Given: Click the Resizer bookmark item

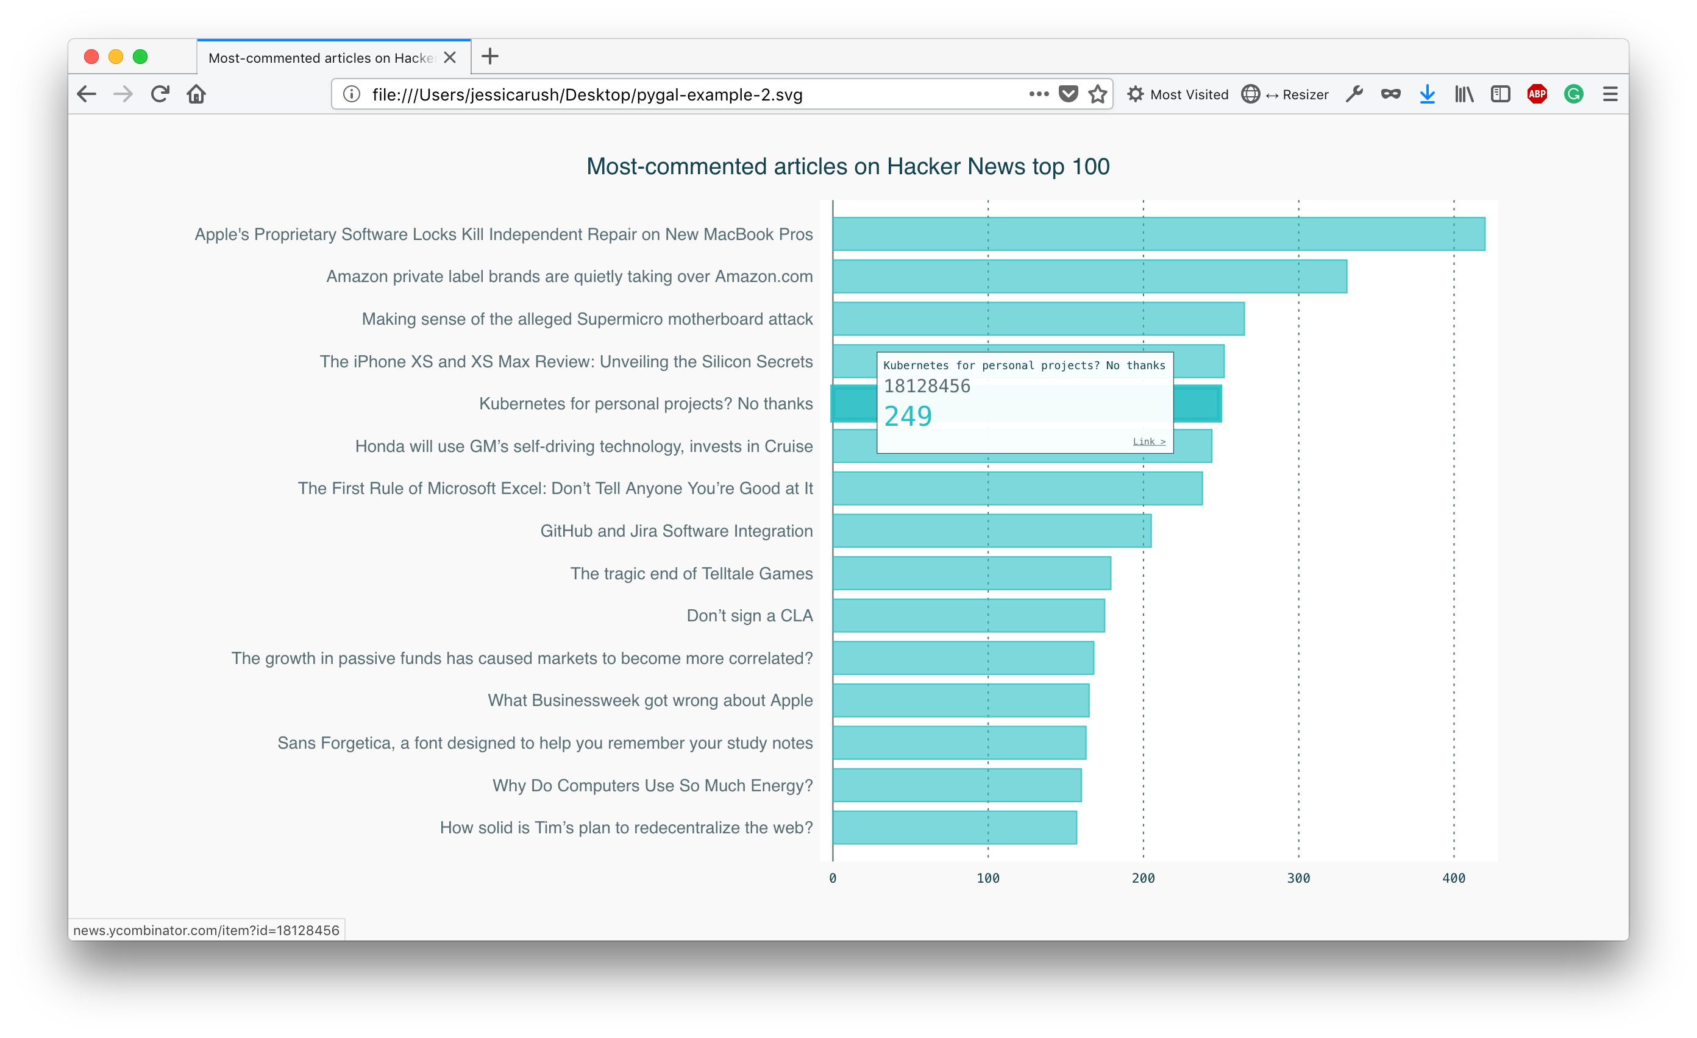Looking at the screenshot, I should (1285, 94).
